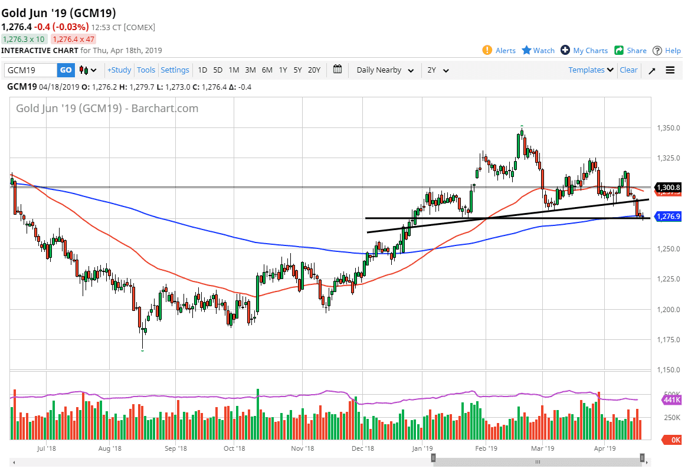The height and width of the screenshot is (472, 688).
Task: Select the 1D time range
Action: (202, 70)
